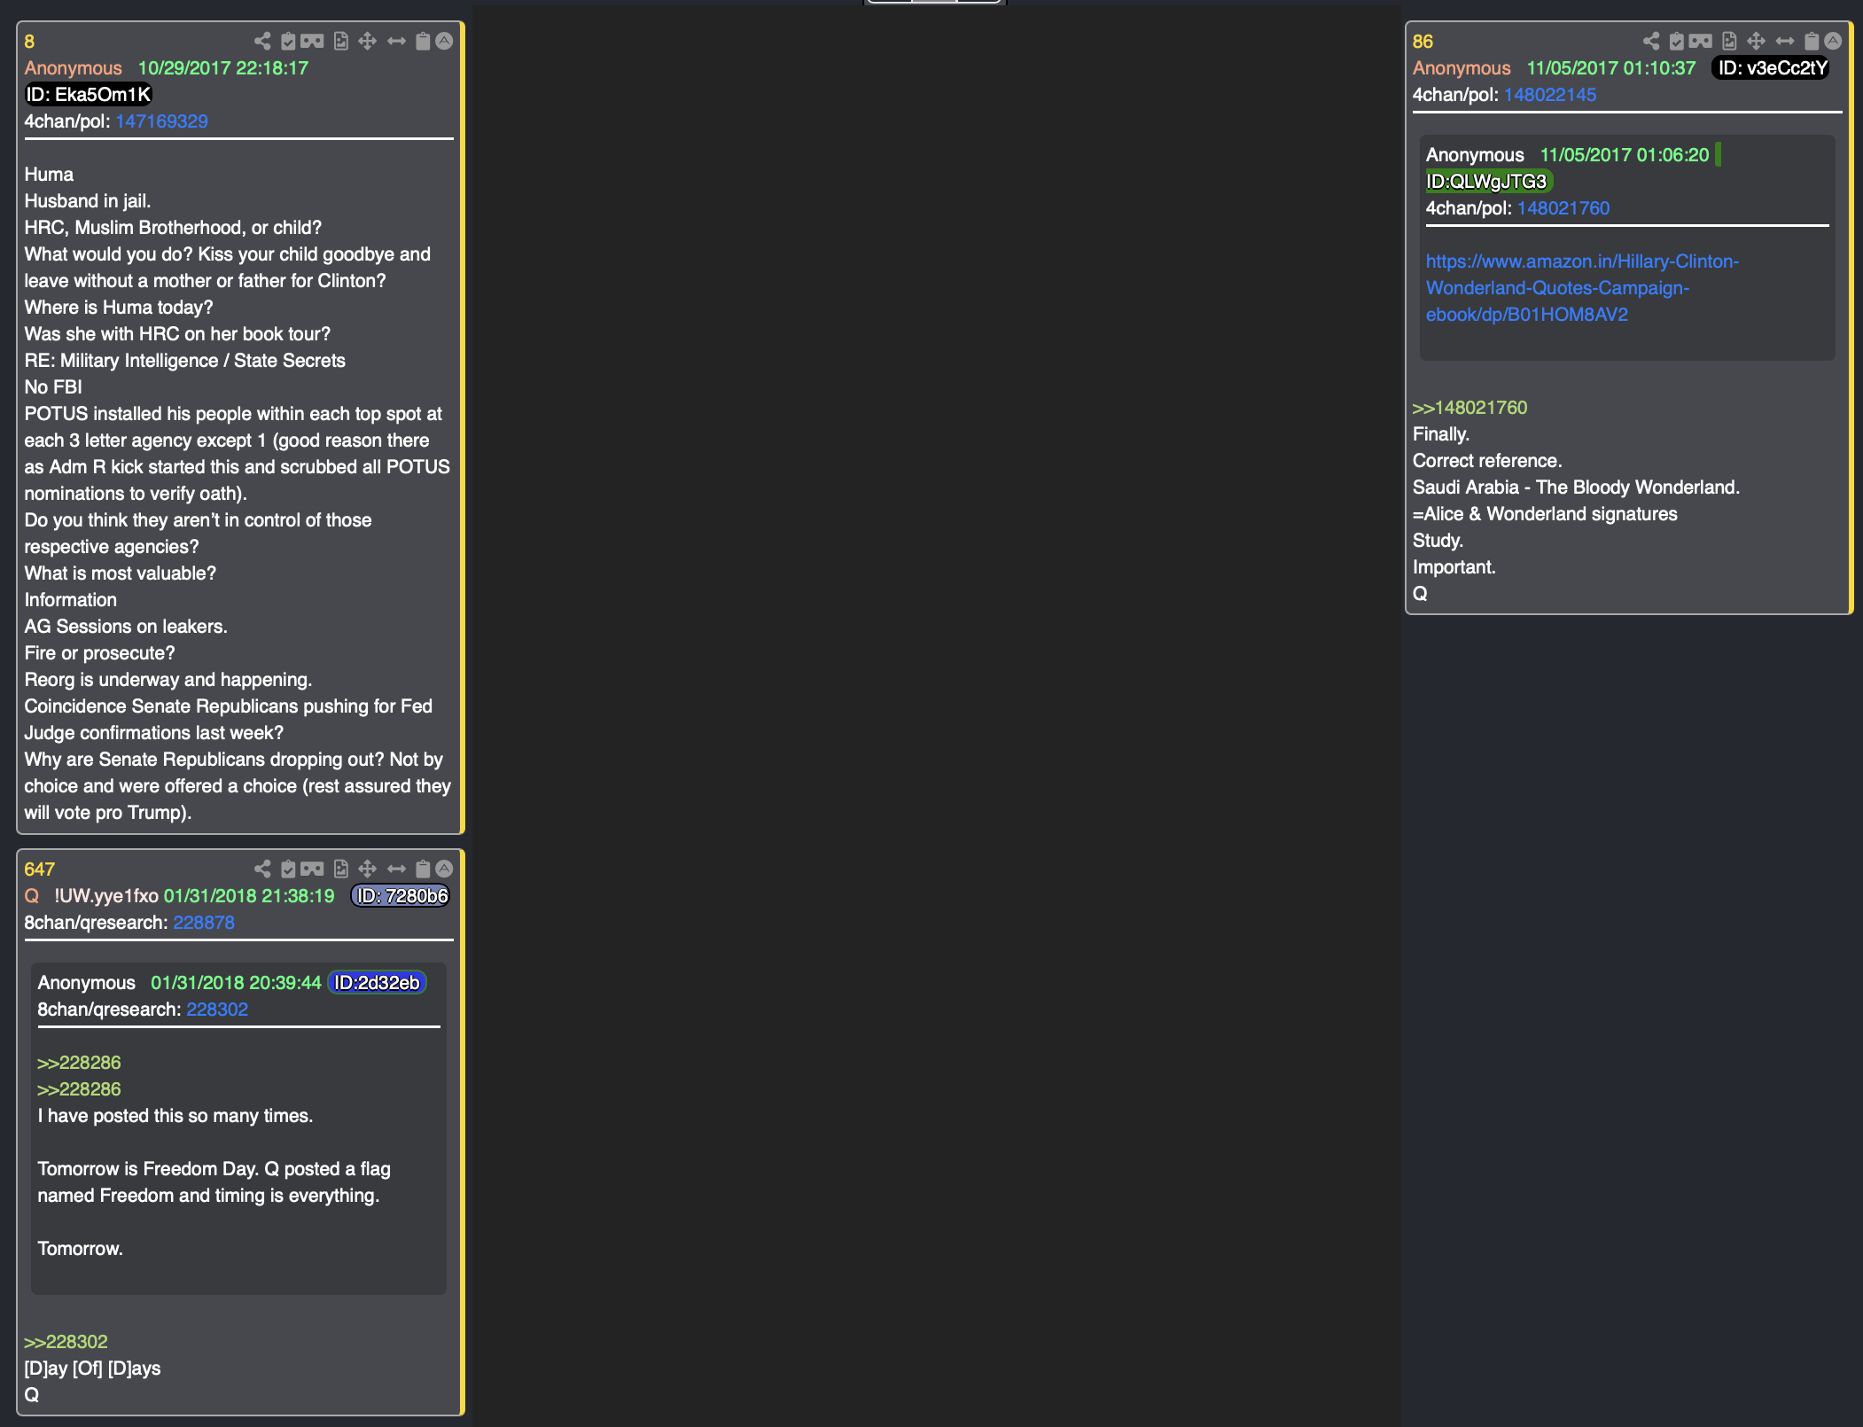Open quoted post link 228302 in the quote header
The image size is (1863, 1427).
[x=217, y=1010]
